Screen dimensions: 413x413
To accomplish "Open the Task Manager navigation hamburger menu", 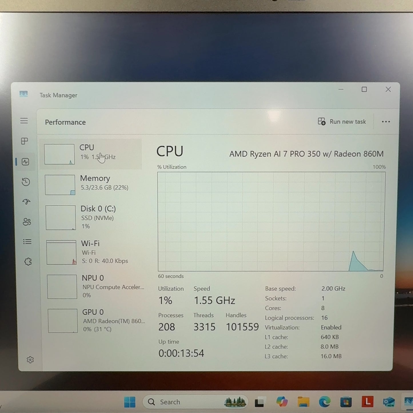I will pyautogui.click(x=24, y=121).
